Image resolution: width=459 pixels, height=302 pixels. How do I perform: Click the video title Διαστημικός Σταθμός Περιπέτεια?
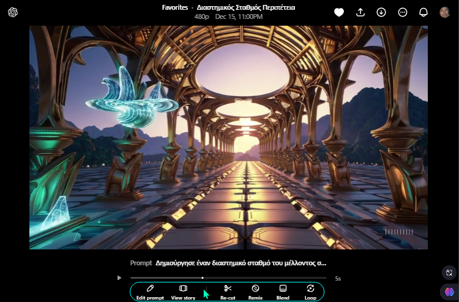click(246, 7)
